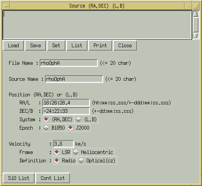
Task: Click the scroll down arrow of the list
Action: (x=196, y=35)
